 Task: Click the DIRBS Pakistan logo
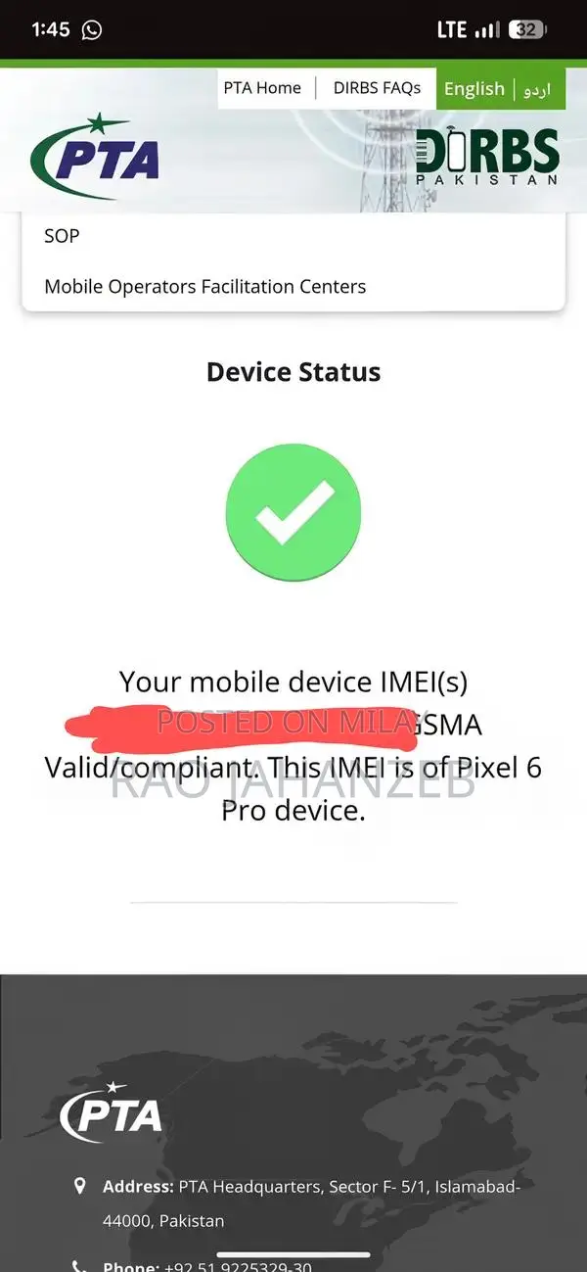pyautogui.click(x=487, y=157)
